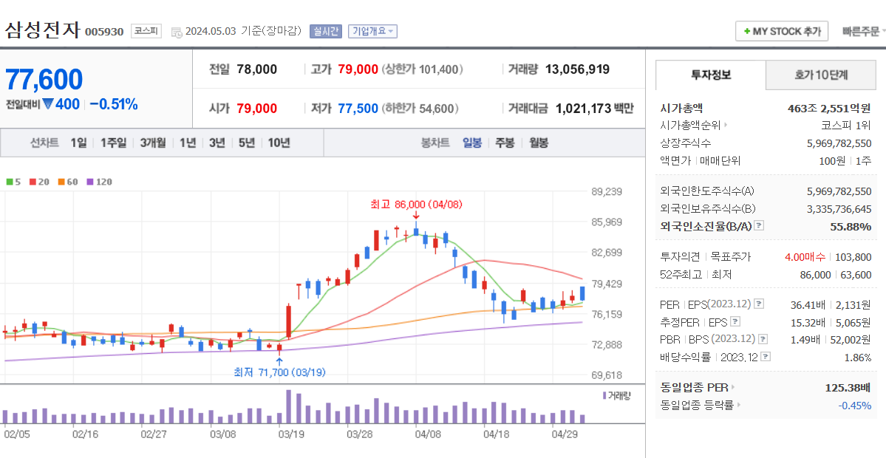
Task: Click the 실시간 button
Action: [x=325, y=31]
